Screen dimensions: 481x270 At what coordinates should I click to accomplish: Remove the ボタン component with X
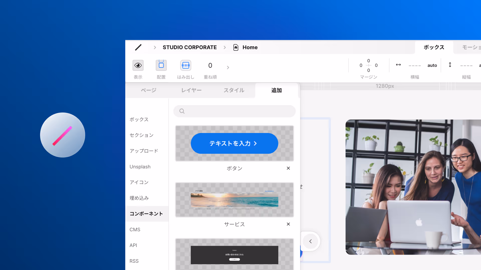[288, 168]
